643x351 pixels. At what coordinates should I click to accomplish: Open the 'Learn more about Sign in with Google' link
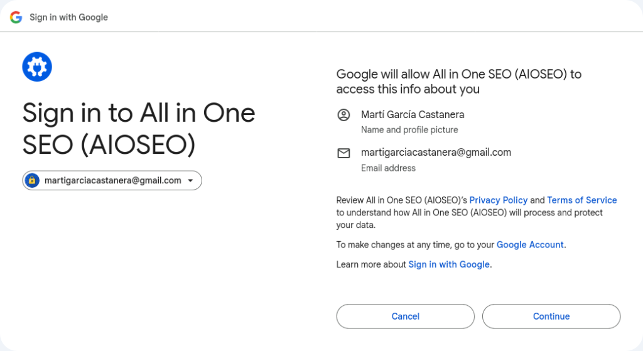pos(448,264)
